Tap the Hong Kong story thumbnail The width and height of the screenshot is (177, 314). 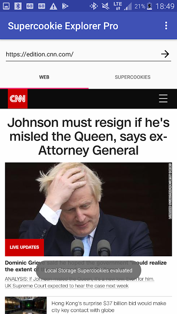(26, 305)
